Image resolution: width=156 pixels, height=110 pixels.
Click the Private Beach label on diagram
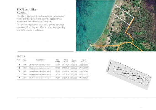pyautogui.click(x=109, y=67)
